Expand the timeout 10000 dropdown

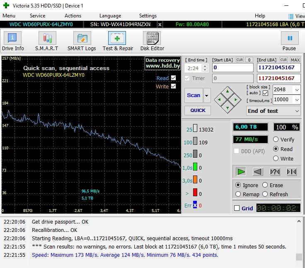tap(297, 100)
